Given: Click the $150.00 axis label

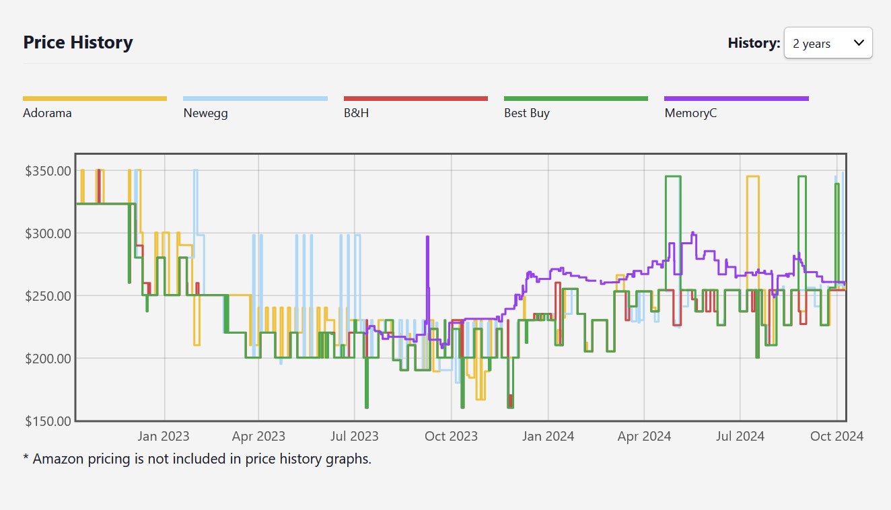Looking at the screenshot, I should pyautogui.click(x=48, y=421).
